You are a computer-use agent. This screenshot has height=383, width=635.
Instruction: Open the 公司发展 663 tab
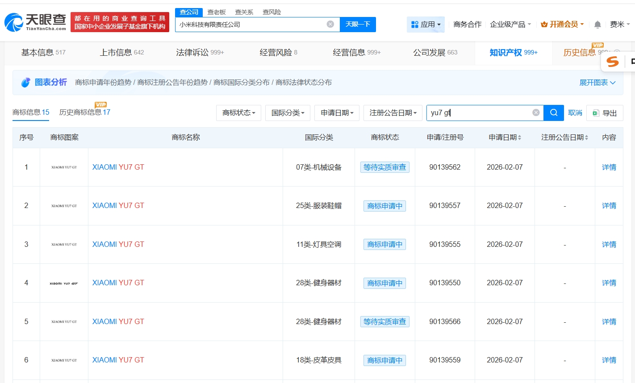point(435,53)
